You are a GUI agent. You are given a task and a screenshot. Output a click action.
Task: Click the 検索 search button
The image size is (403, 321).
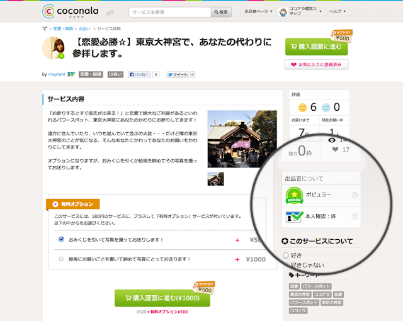(x=221, y=12)
